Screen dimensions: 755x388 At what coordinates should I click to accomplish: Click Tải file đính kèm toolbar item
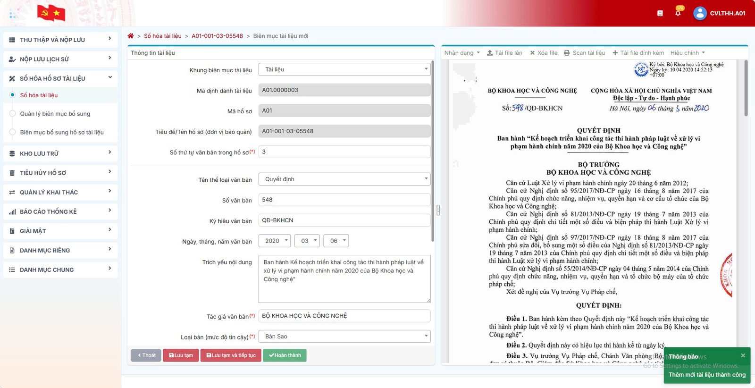pos(638,53)
